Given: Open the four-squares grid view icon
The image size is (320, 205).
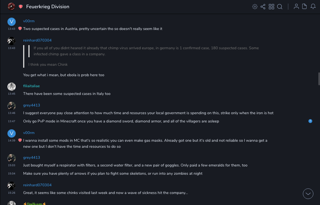Looking at the screenshot, I should click(271, 7).
